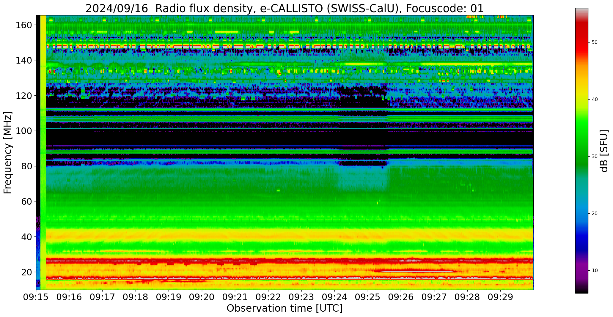Image resolution: width=613 pixels, height=317 pixels.
Task: Click the red region of the colorbar
Action: (581, 39)
